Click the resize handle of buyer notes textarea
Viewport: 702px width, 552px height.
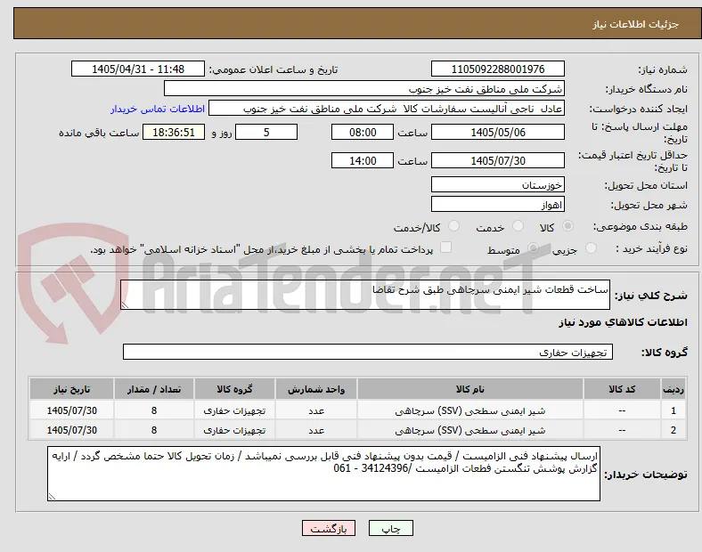[52, 496]
